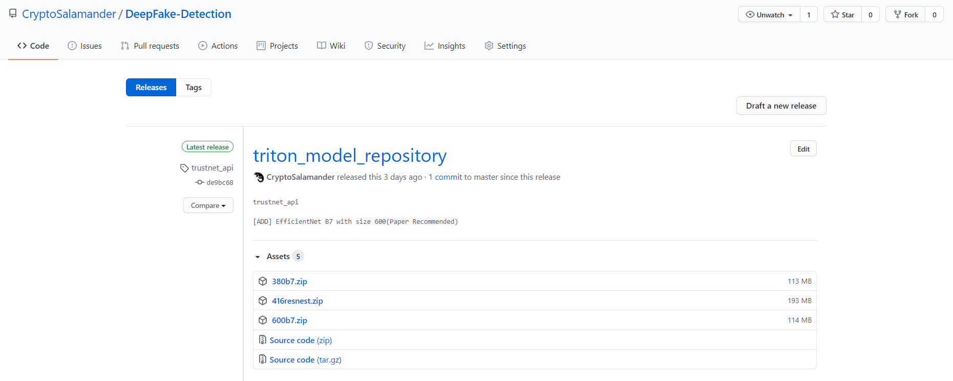The height and width of the screenshot is (381, 953).
Task: Click the CryptoSalamander avatar image
Action: [259, 177]
